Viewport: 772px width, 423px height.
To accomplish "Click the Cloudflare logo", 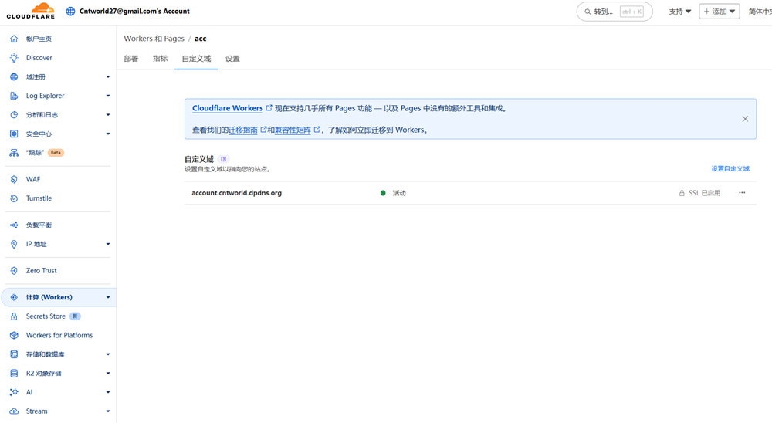I will click(31, 11).
